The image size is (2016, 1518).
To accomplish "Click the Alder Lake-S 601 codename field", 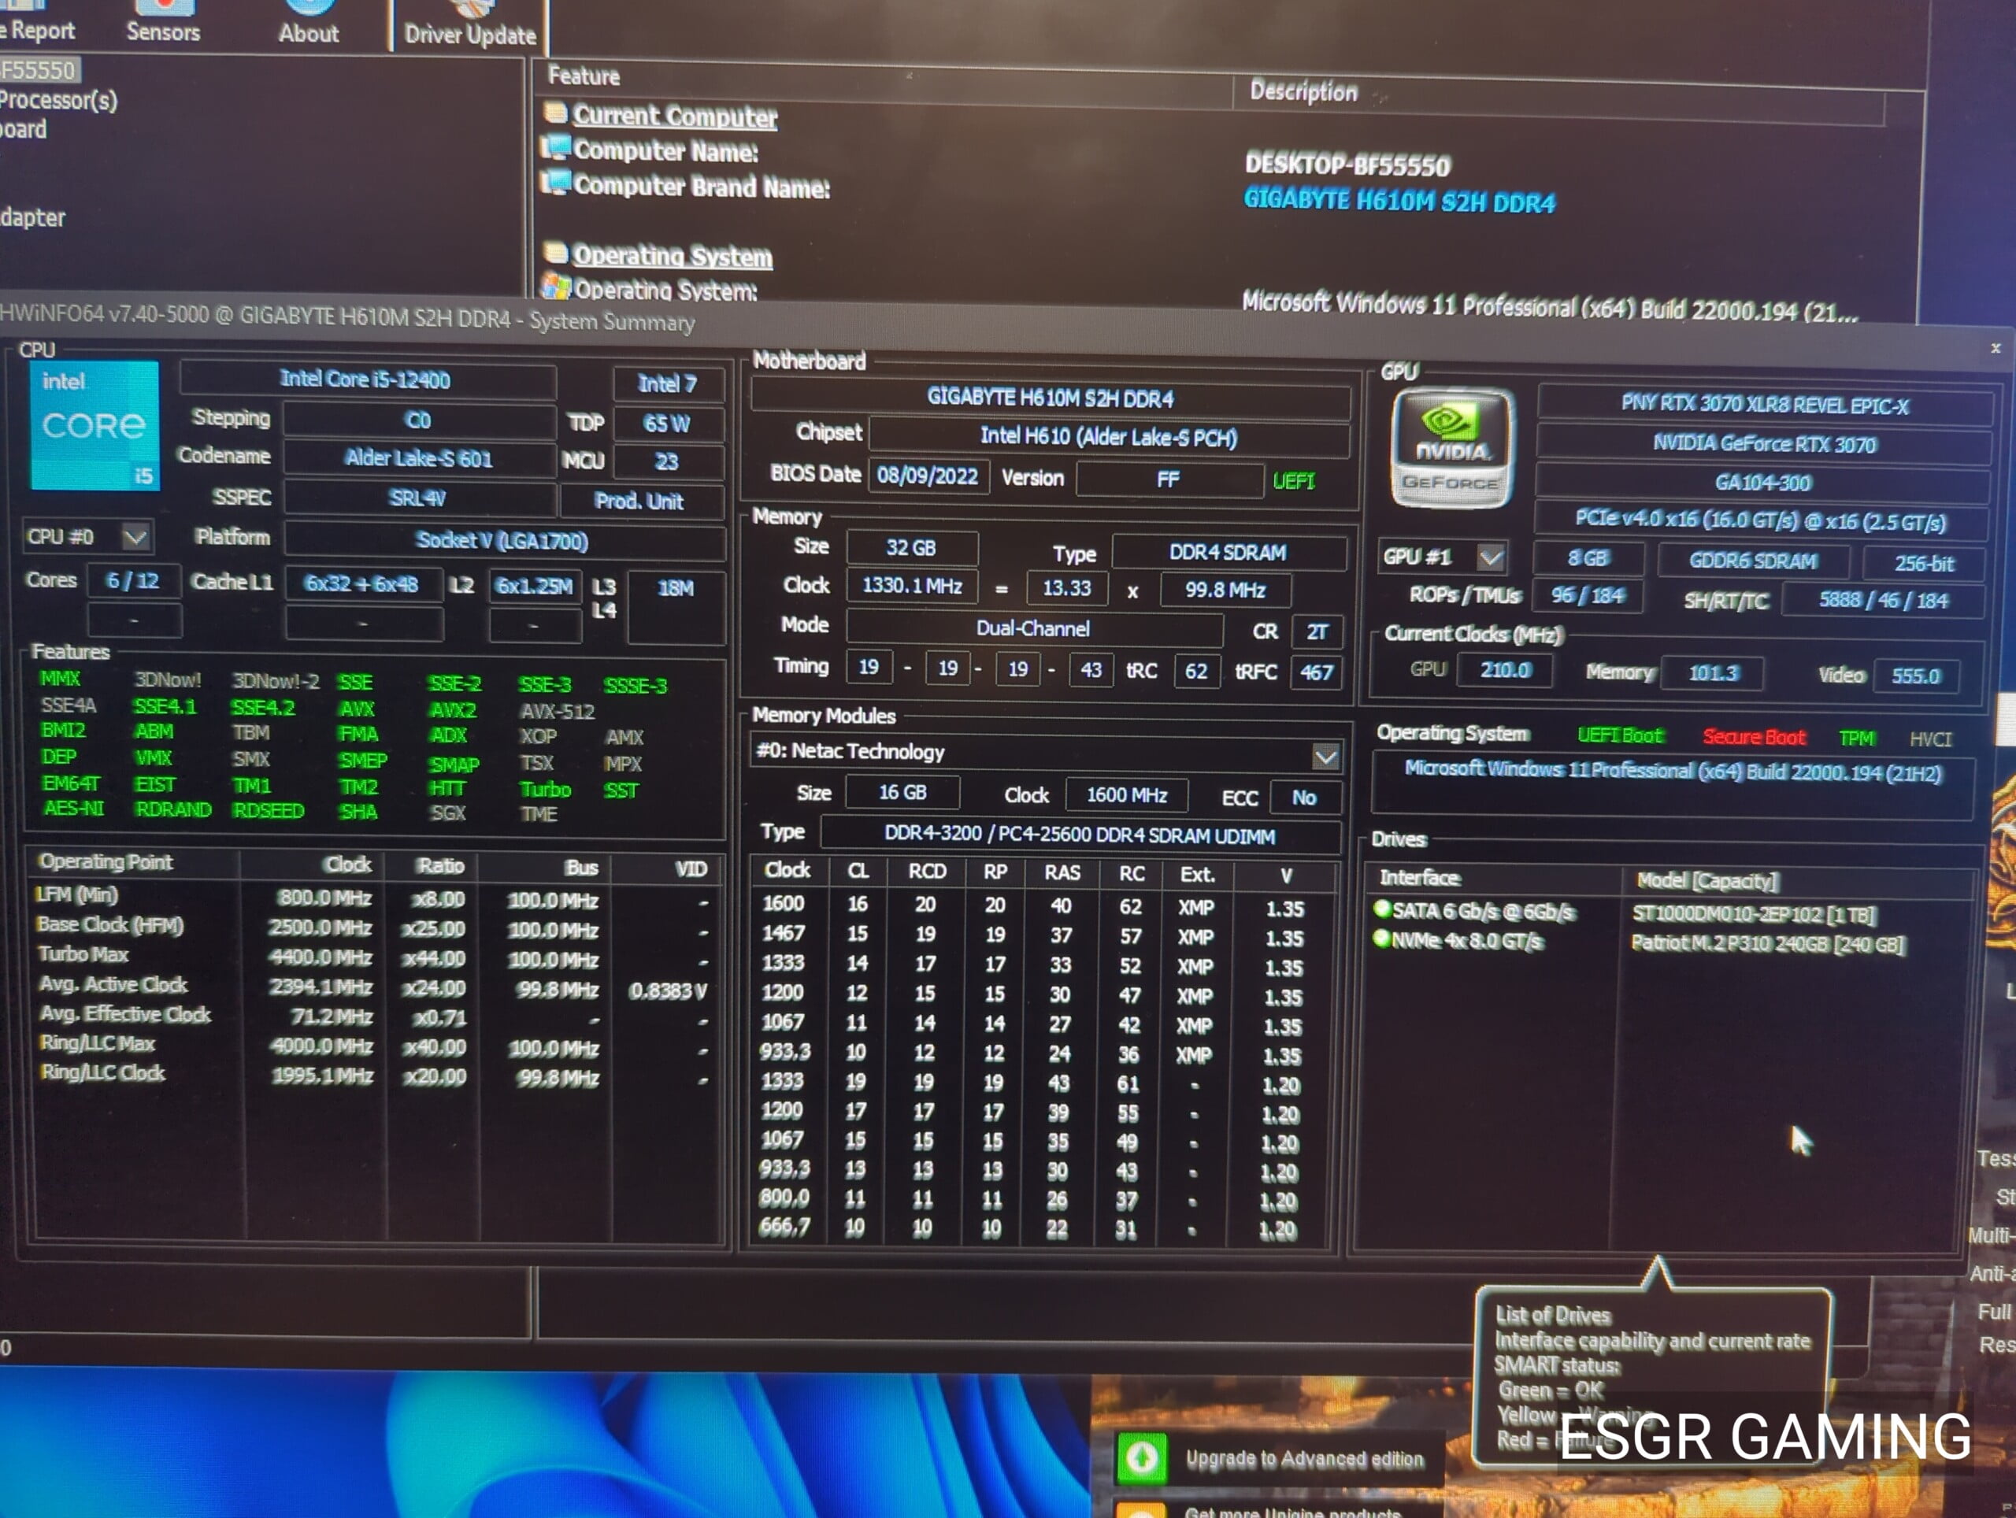I will (x=418, y=458).
